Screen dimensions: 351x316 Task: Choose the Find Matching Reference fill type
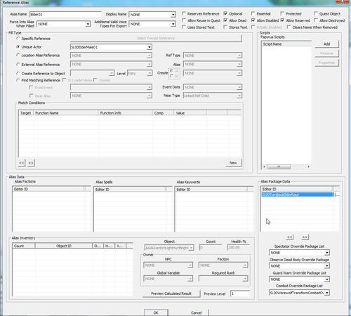18,80
